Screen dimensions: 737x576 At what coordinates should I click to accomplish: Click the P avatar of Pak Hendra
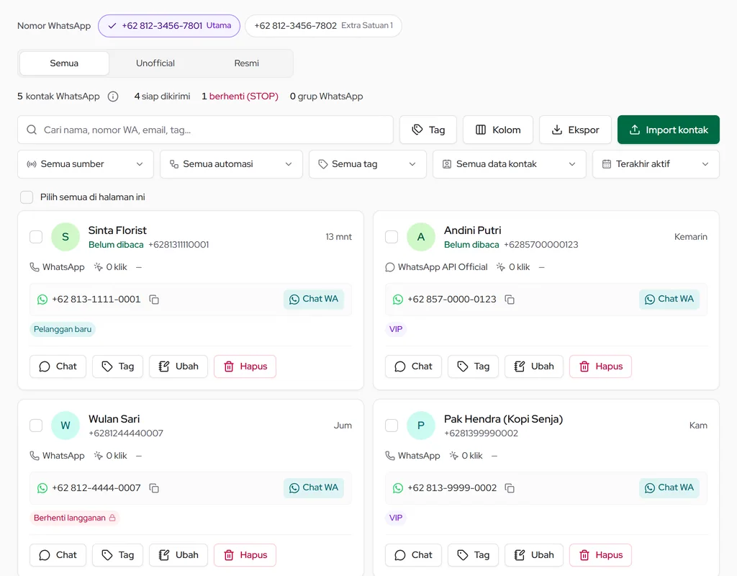point(420,426)
